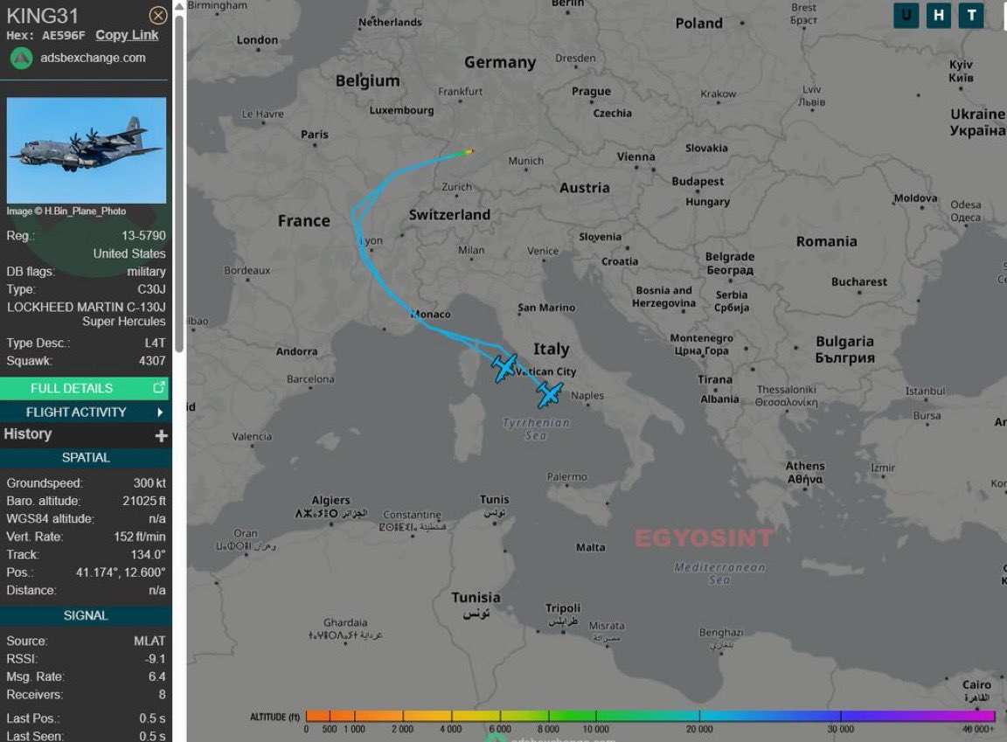Click the Type C30J value
The image size is (1007, 742).
point(151,289)
